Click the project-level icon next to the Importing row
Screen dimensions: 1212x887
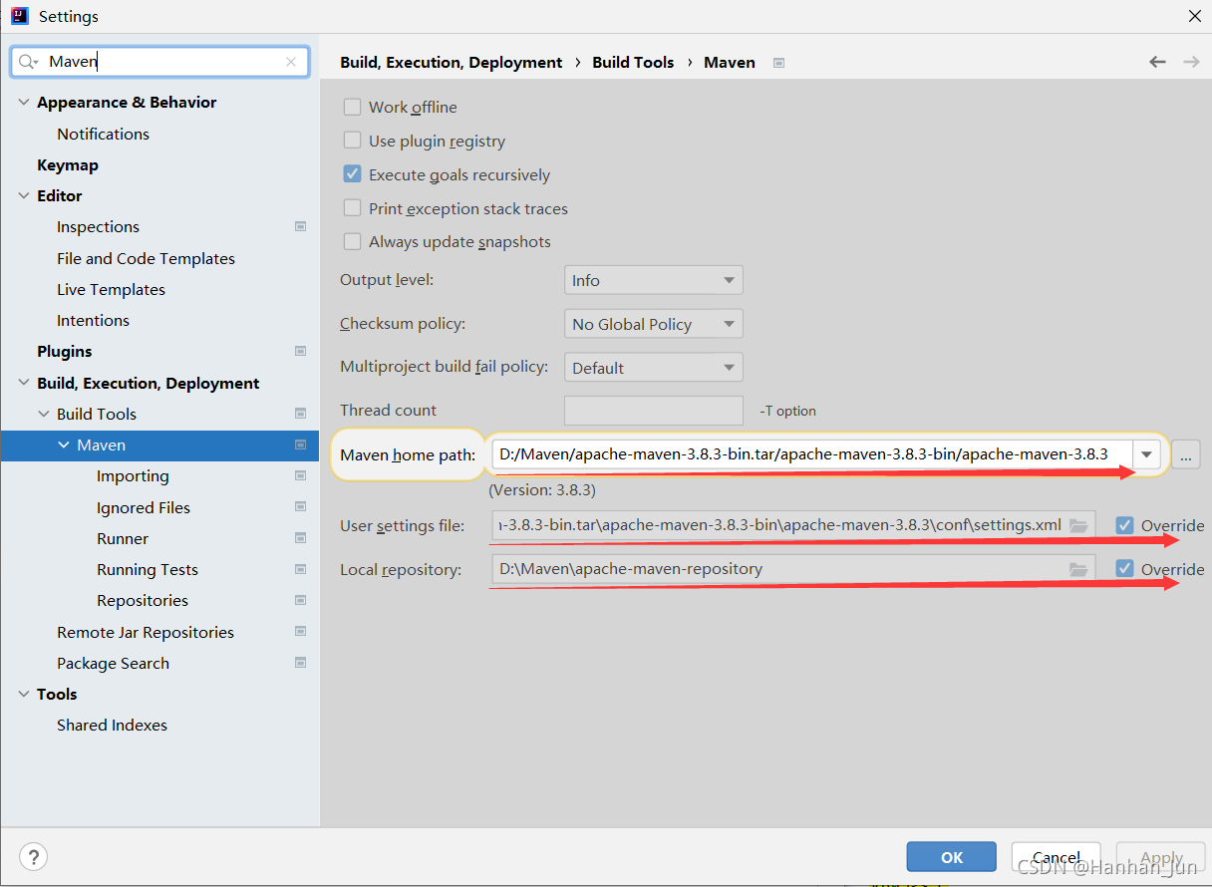pos(300,476)
